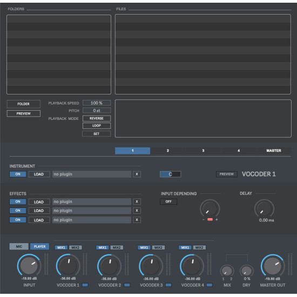This screenshot has width=297, height=297.
Task: Assign Vocoder 2 to MIX1
Action: [x=103, y=247]
